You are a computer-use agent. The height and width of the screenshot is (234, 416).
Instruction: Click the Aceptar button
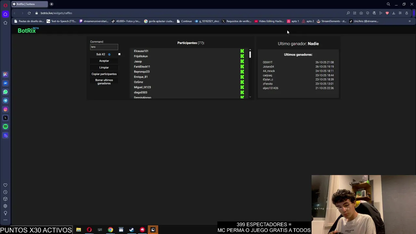[104, 61]
